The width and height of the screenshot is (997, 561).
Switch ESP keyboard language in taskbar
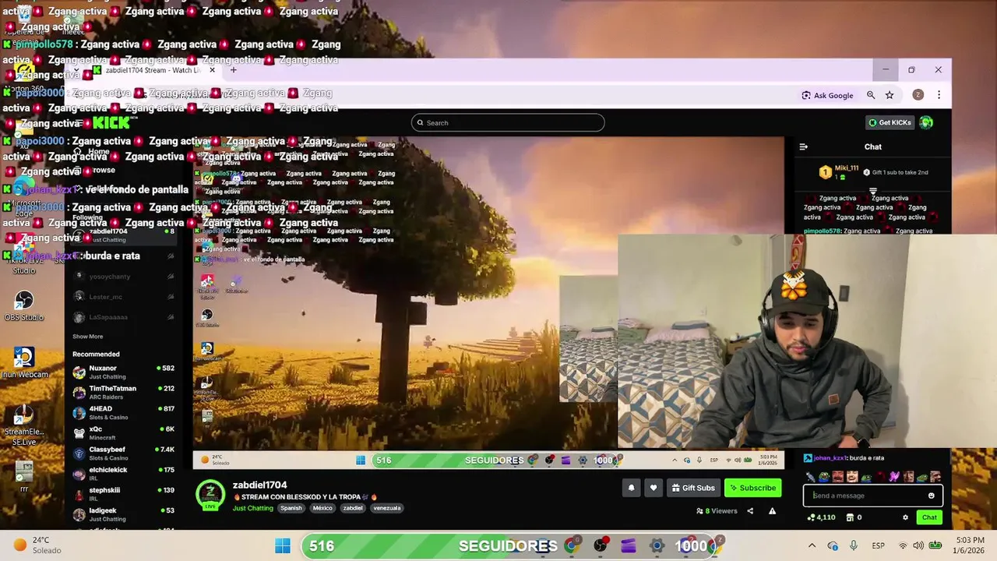[878, 545]
